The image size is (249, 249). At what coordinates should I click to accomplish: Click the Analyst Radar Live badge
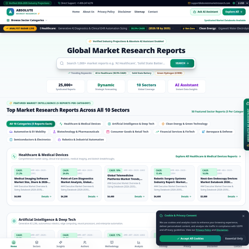tap(20, 28)
